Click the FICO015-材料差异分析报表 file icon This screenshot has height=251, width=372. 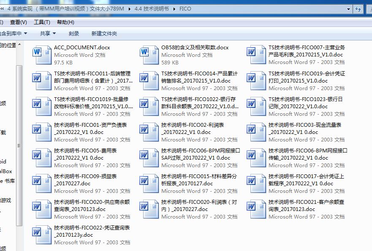149,184
